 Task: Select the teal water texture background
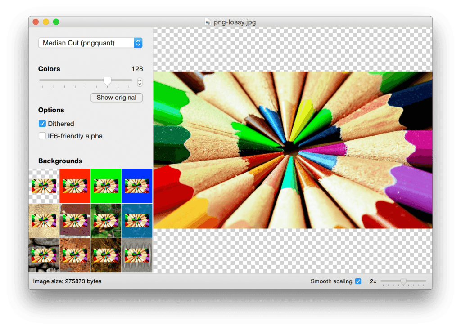(137, 220)
